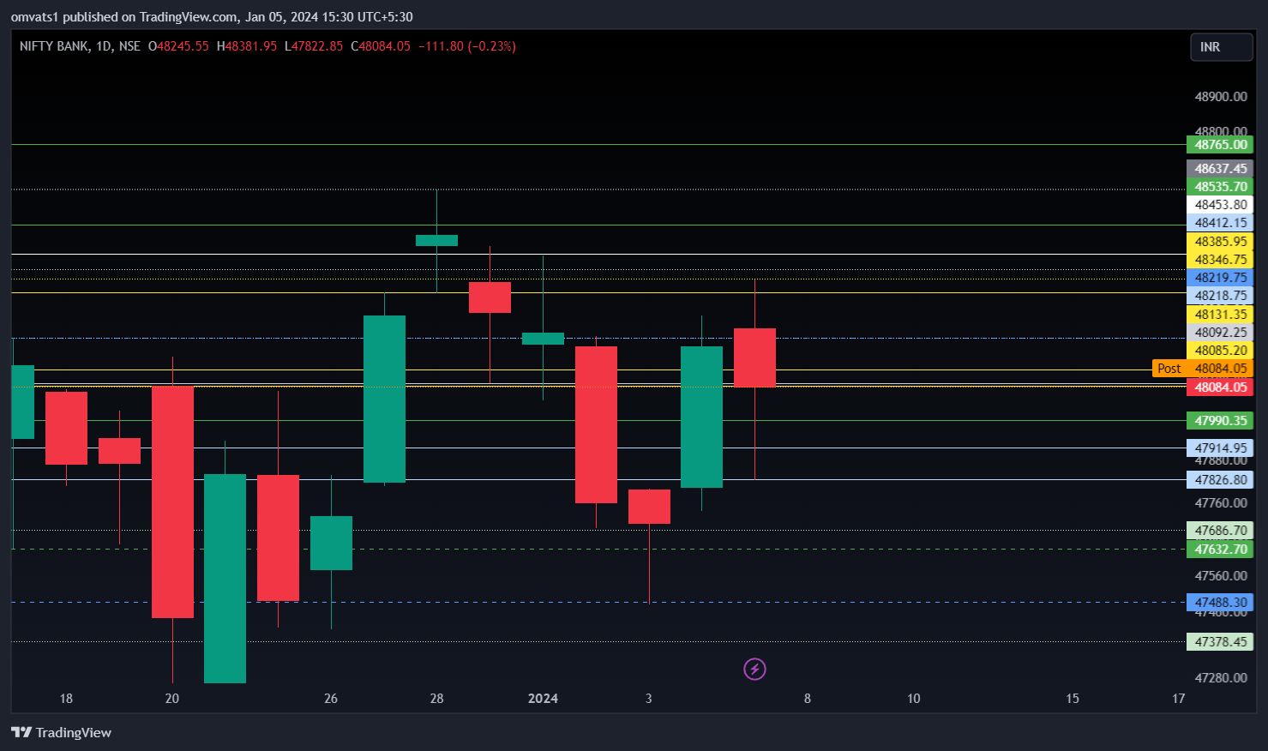Click the change value −111.80 (−0.23%)
The width and height of the screenshot is (1268, 751).
coord(467,46)
